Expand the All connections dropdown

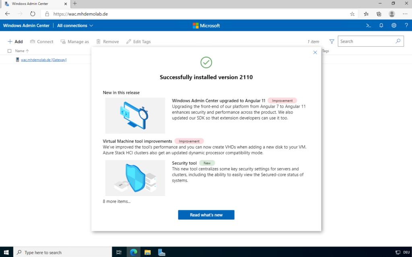tap(75, 25)
